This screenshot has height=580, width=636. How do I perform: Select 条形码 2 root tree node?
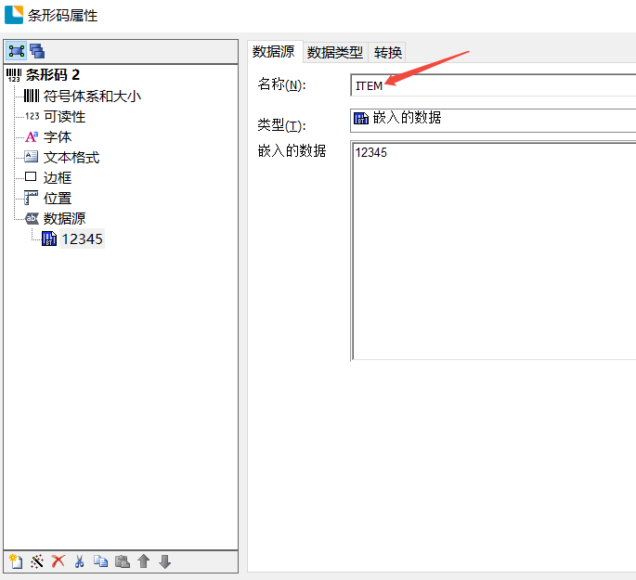pyautogui.click(x=53, y=75)
